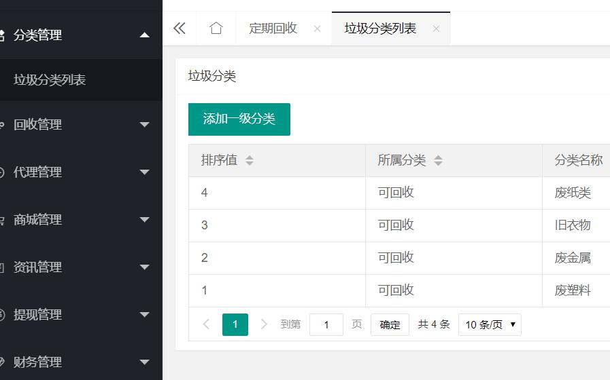
Task: Expand the 财务管理 menu
Action: click(x=144, y=362)
